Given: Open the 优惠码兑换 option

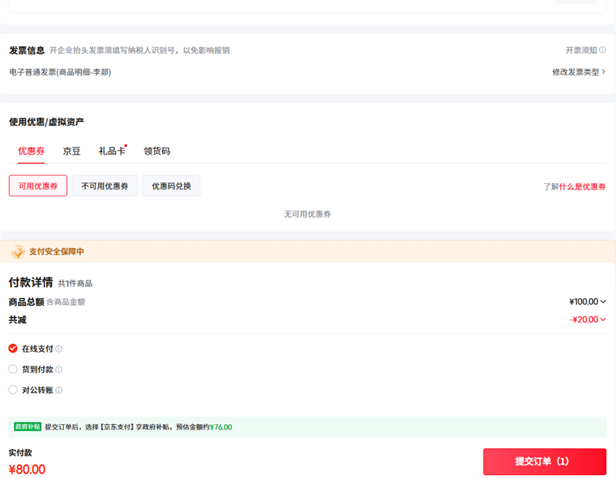Looking at the screenshot, I should pos(171,186).
